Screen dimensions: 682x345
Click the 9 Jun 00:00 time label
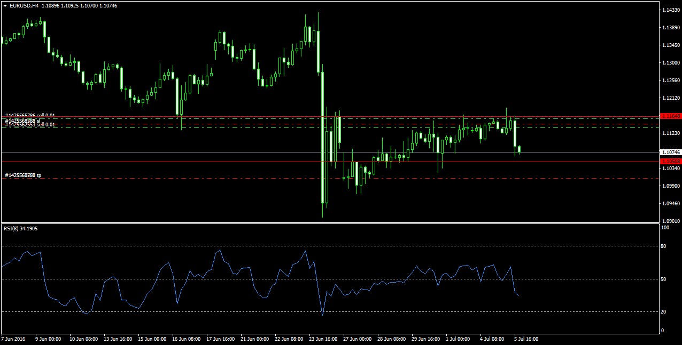49,339
